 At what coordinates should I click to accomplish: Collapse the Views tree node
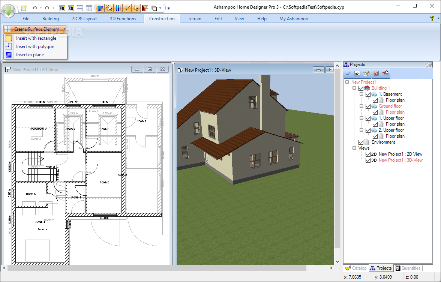(x=354, y=148)
